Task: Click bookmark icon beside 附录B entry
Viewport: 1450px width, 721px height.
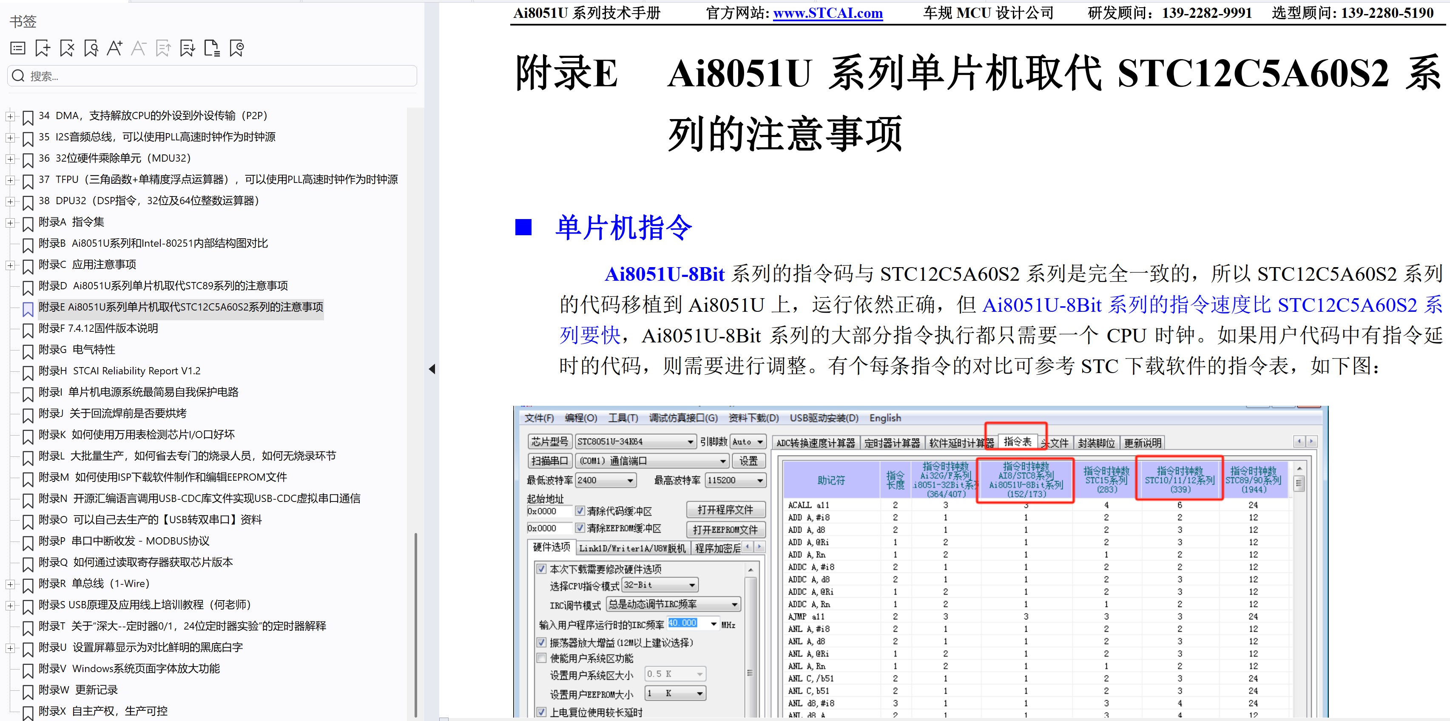Action: 28,245
